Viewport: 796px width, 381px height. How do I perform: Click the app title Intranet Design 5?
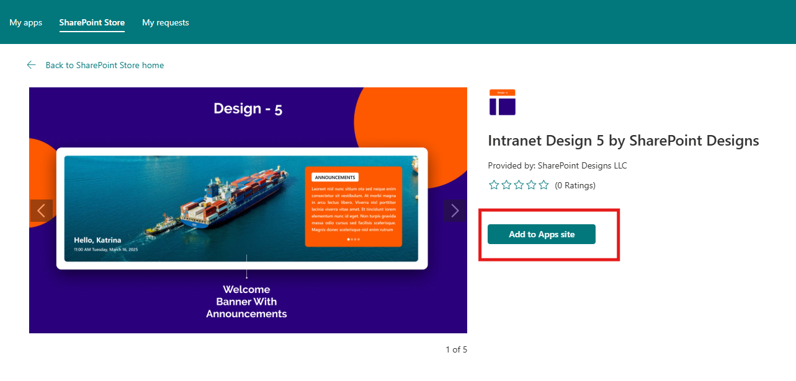[x=624, y=141]
